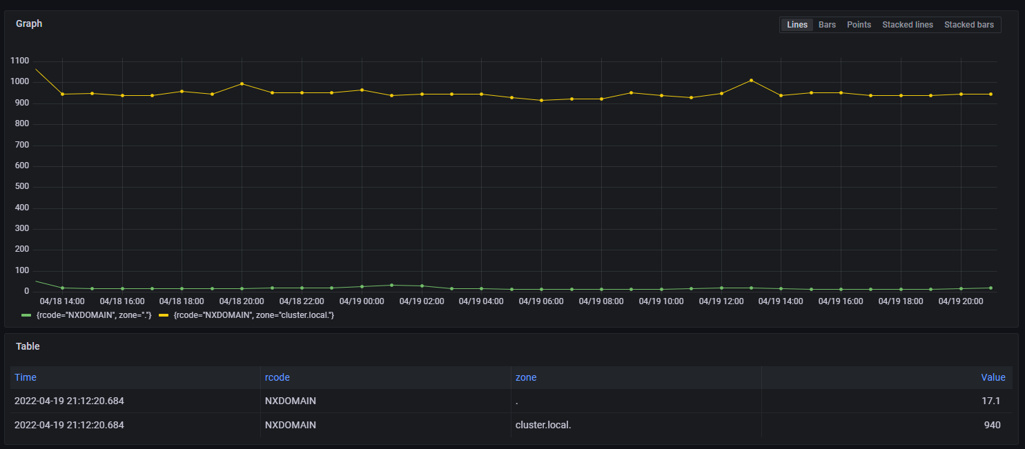The image size is (1025, 449).
Task: Click the 04/19 00:00 x-axis label
Action: click(361, 301)
